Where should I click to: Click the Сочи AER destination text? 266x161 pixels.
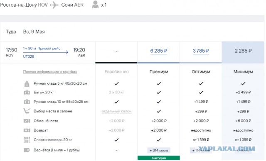pyautogui.click(x=72, y=5)
